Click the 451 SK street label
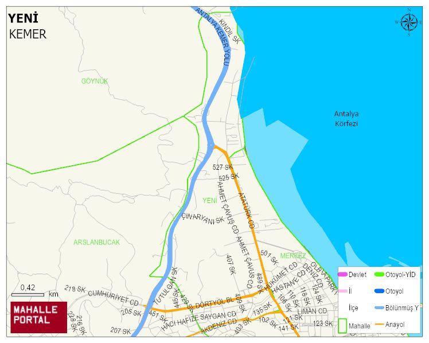 pos(157,316)
